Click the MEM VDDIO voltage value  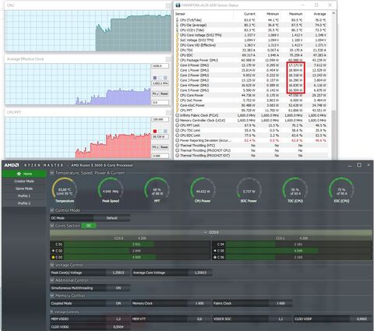[118, 319]
